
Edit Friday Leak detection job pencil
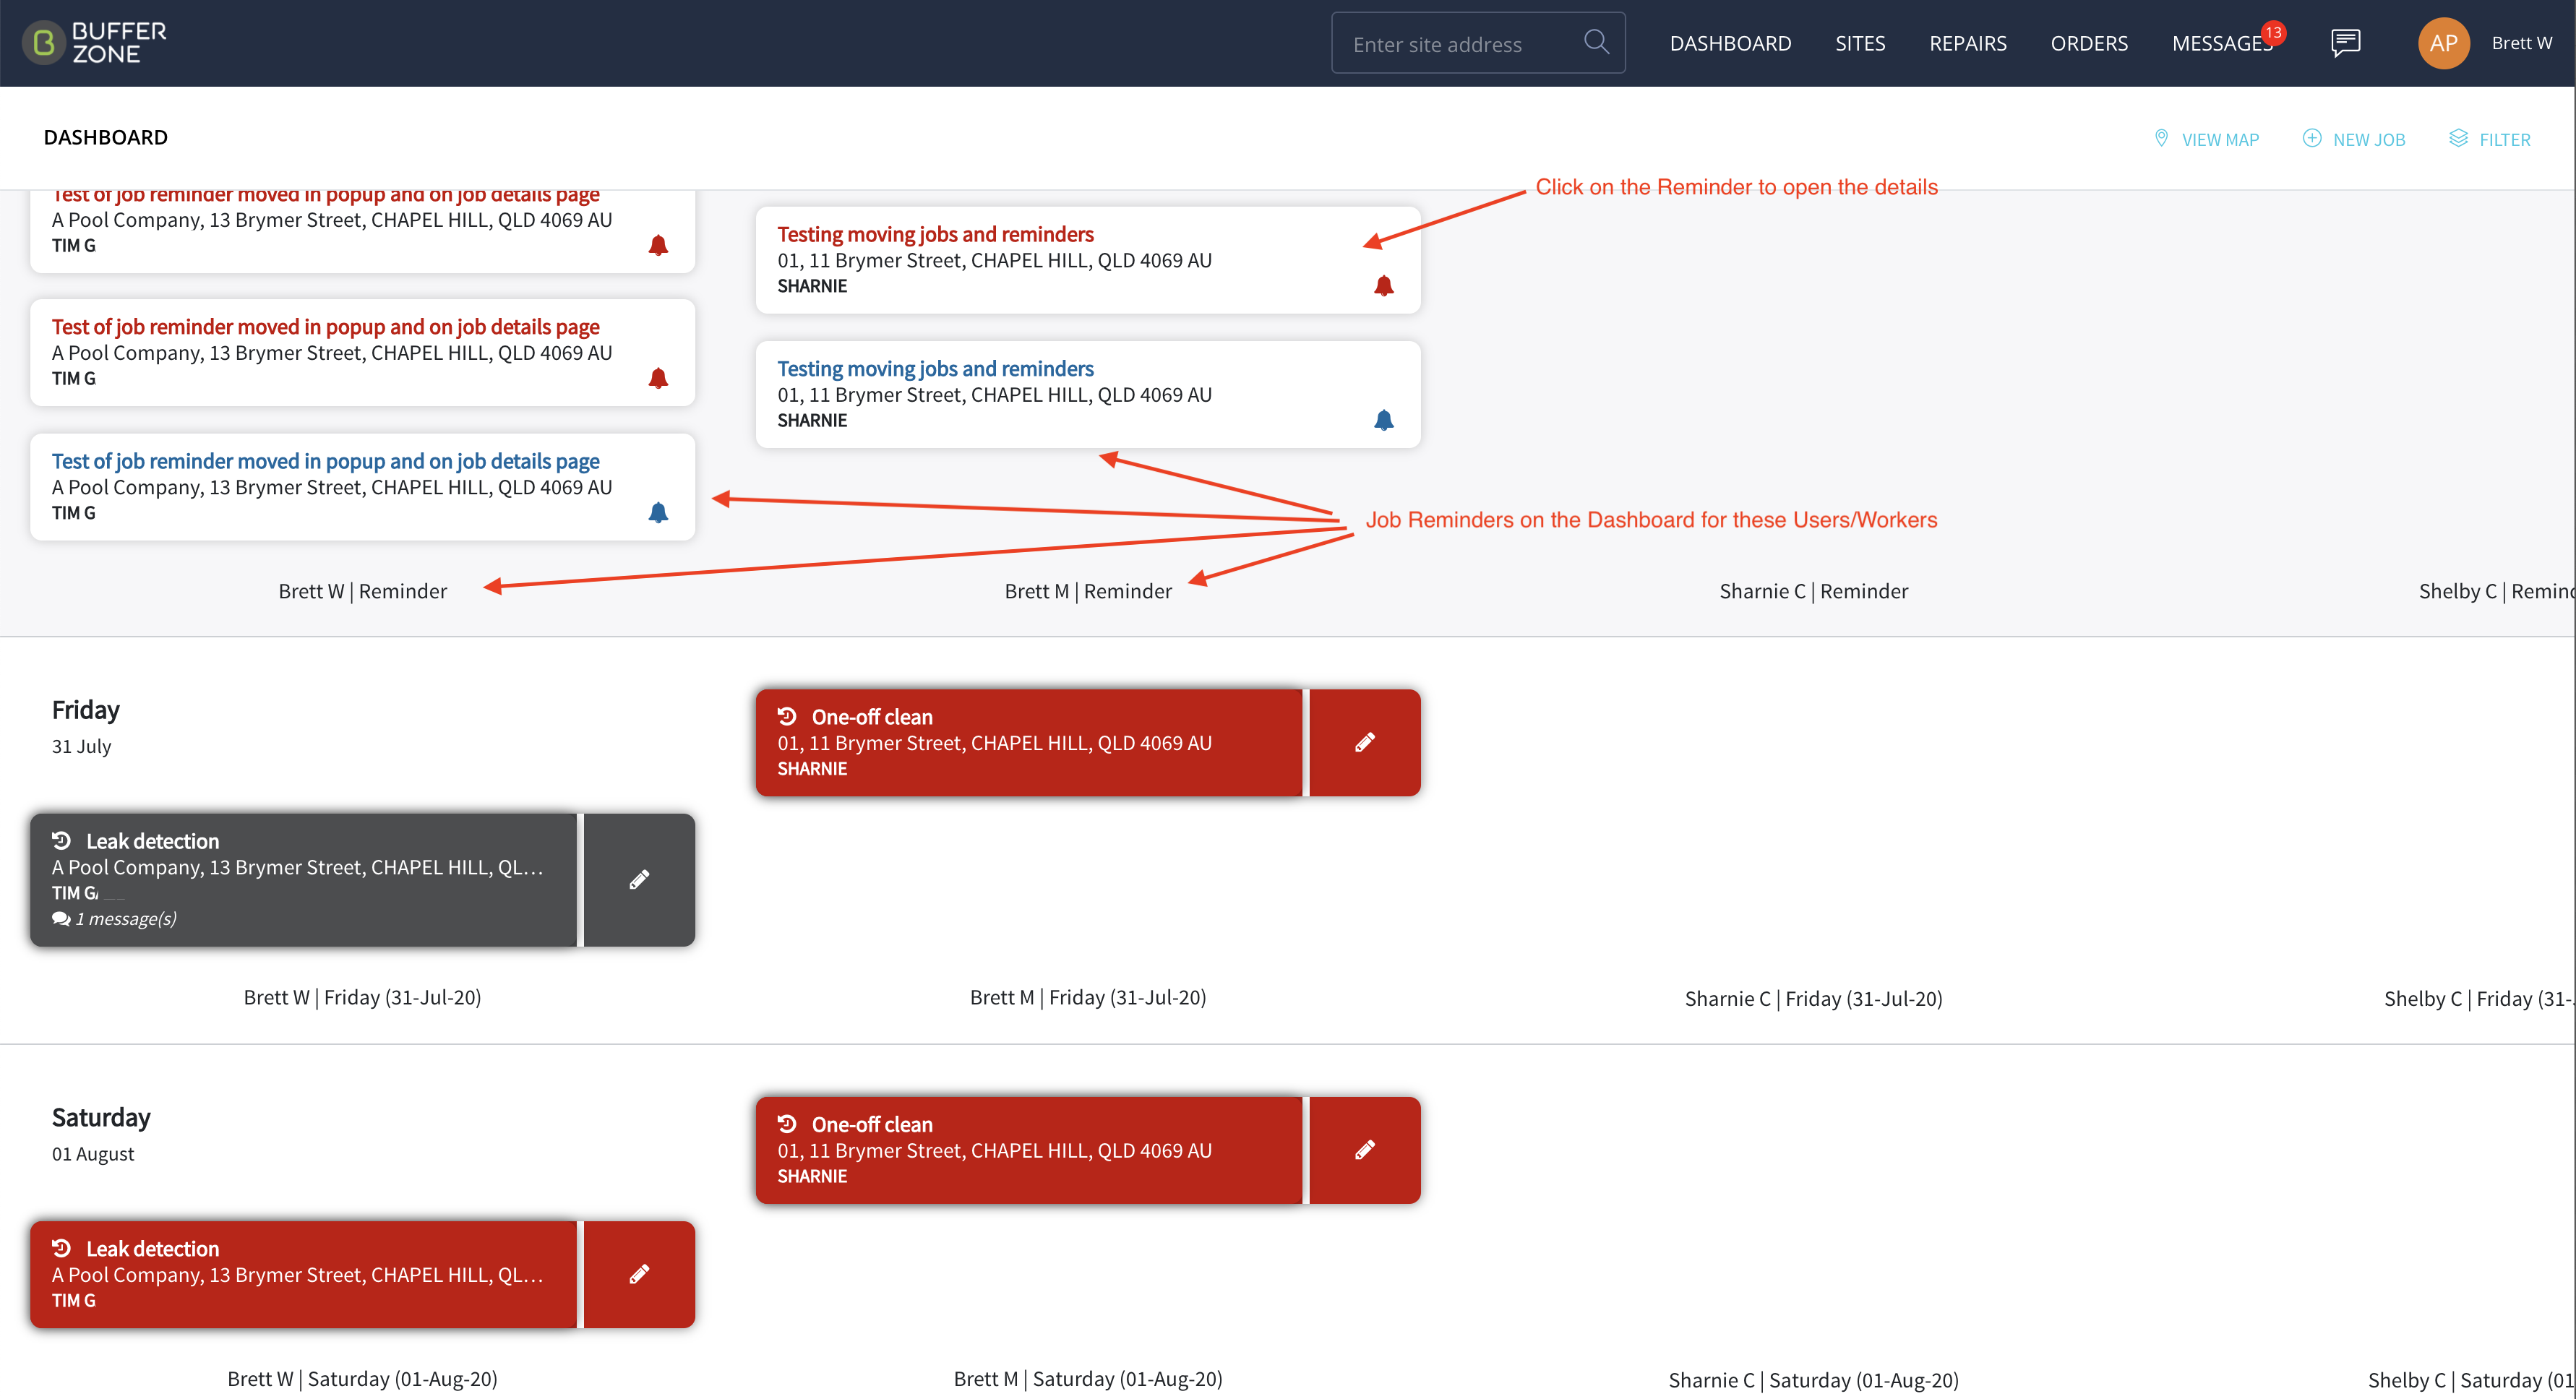[x=639, y=879]
